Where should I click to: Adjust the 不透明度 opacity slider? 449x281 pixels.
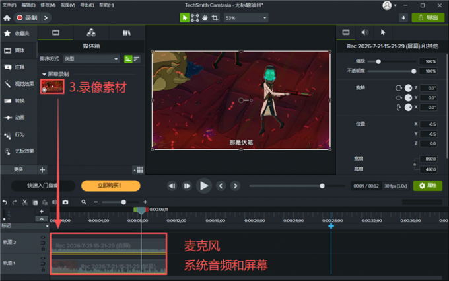pyautogui.click(x=392, y=71)
